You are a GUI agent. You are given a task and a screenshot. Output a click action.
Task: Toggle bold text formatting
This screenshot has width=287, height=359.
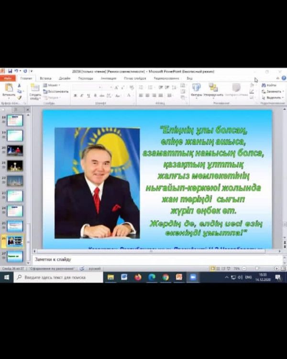(75, 95)
